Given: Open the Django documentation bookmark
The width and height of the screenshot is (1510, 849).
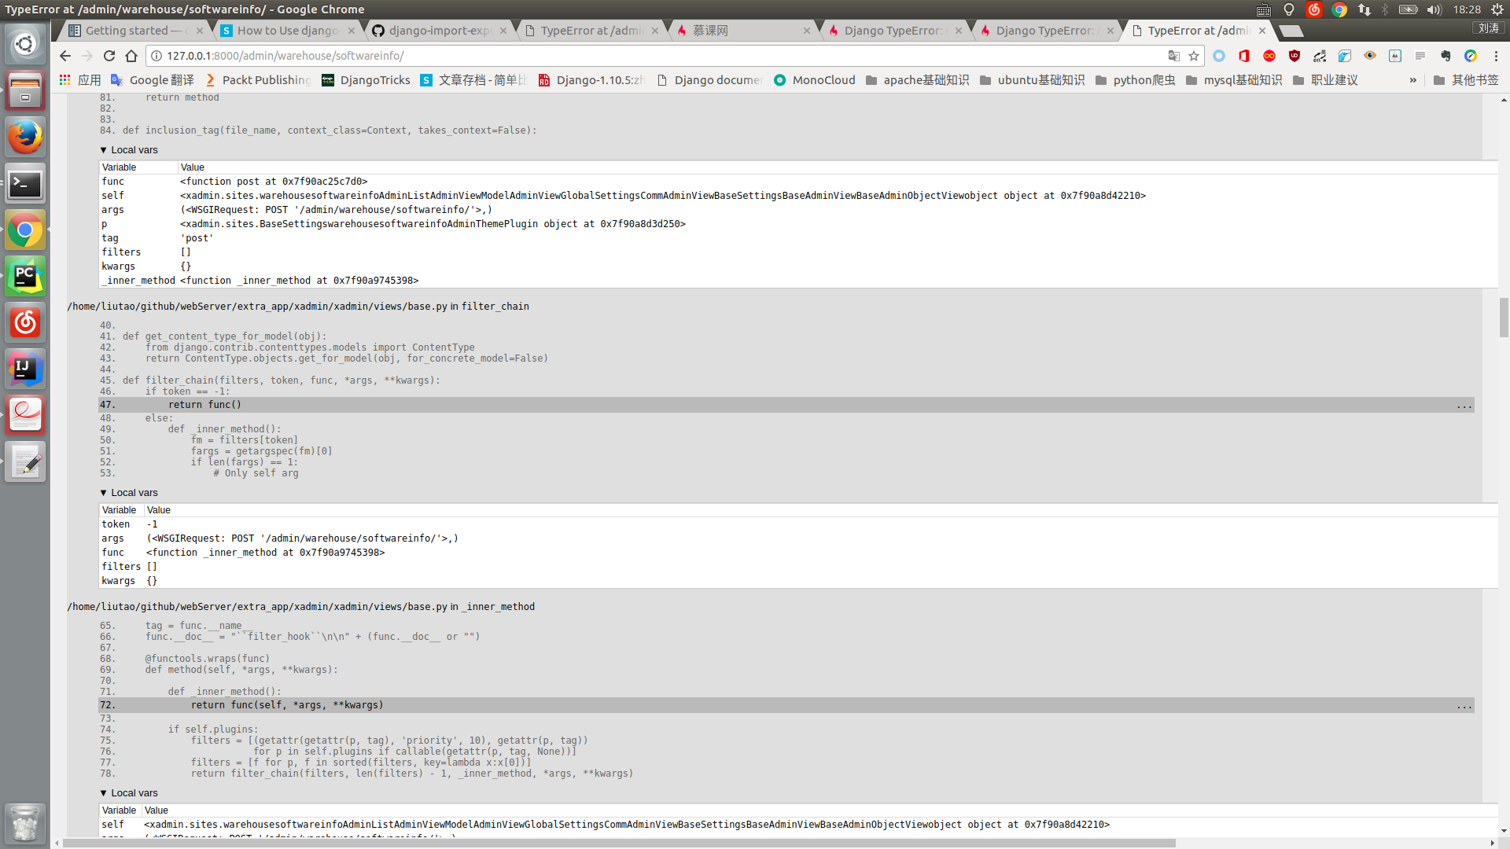Looking at the screenshot, I should tap(709, 79).
